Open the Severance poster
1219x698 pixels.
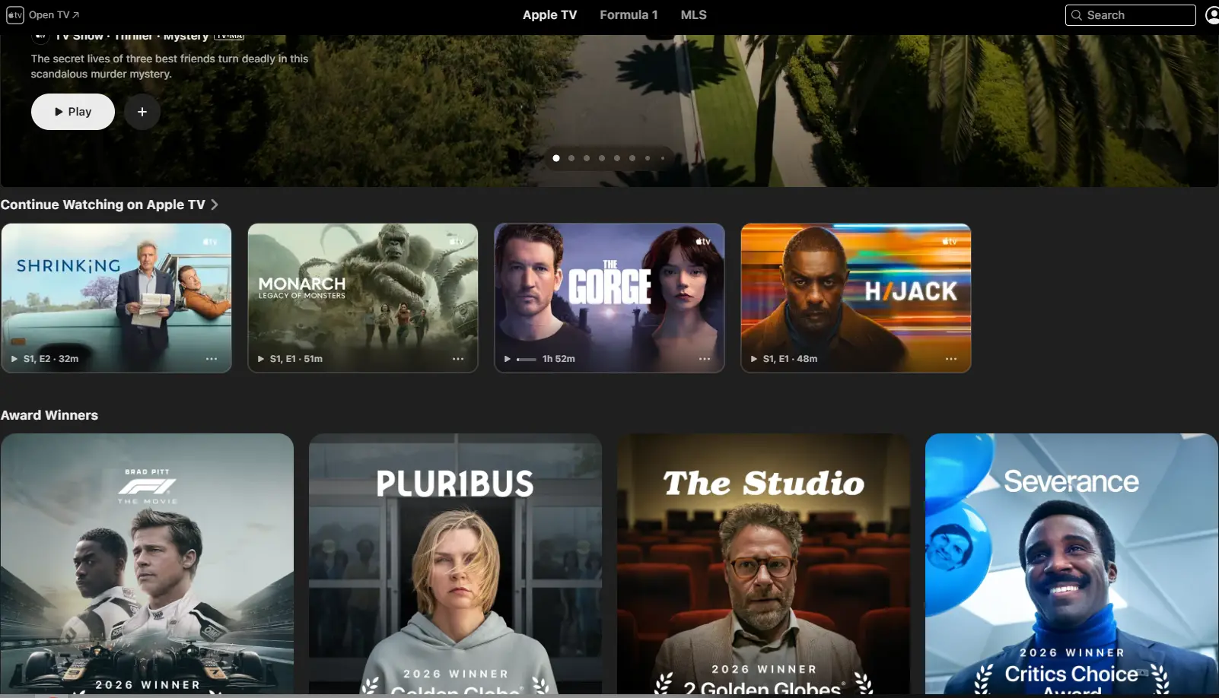pyautogui.click(x=1071, y=563)
